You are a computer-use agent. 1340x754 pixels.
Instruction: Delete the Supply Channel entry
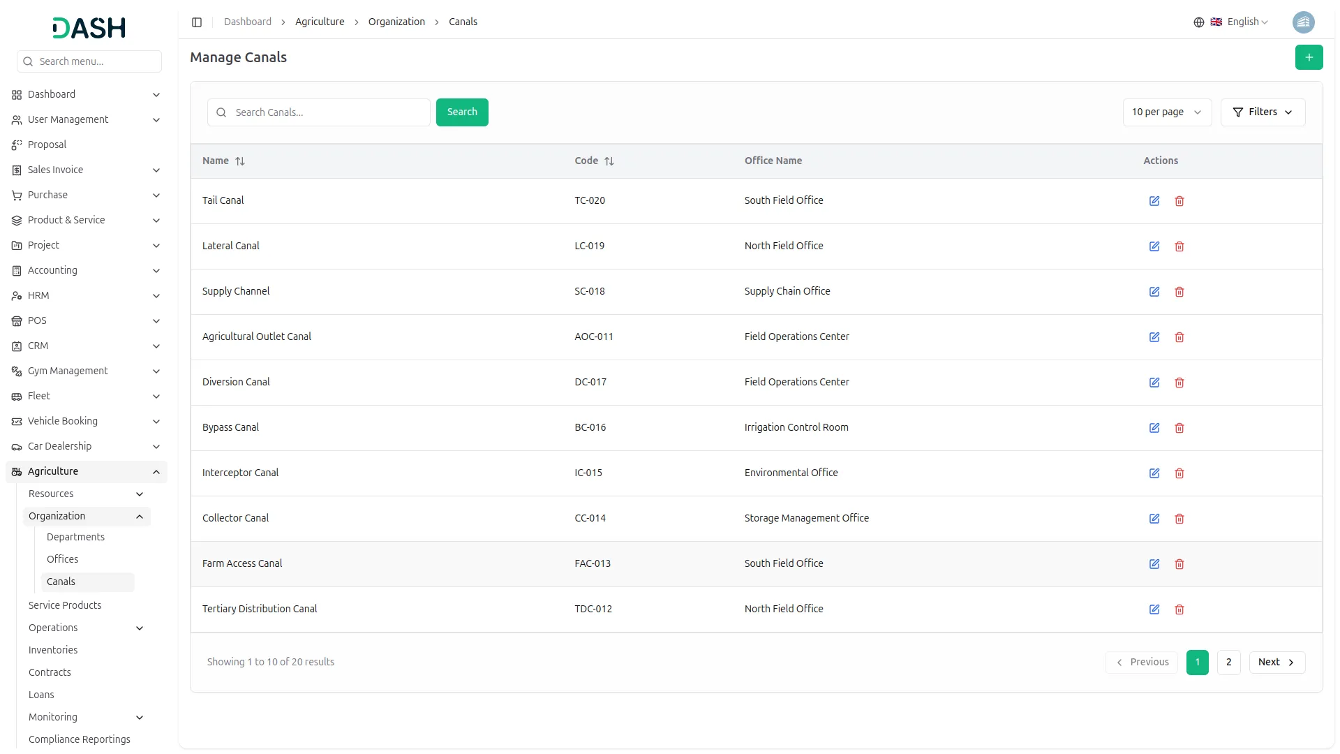point(1179,292)
